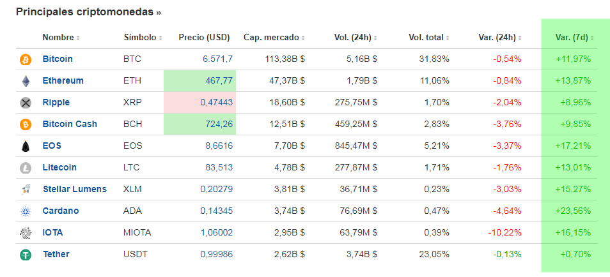The height and width of the screenshot is (277, 610).
Task: Open the Bitcoin Cash name link
Action: tap(70, 124)
